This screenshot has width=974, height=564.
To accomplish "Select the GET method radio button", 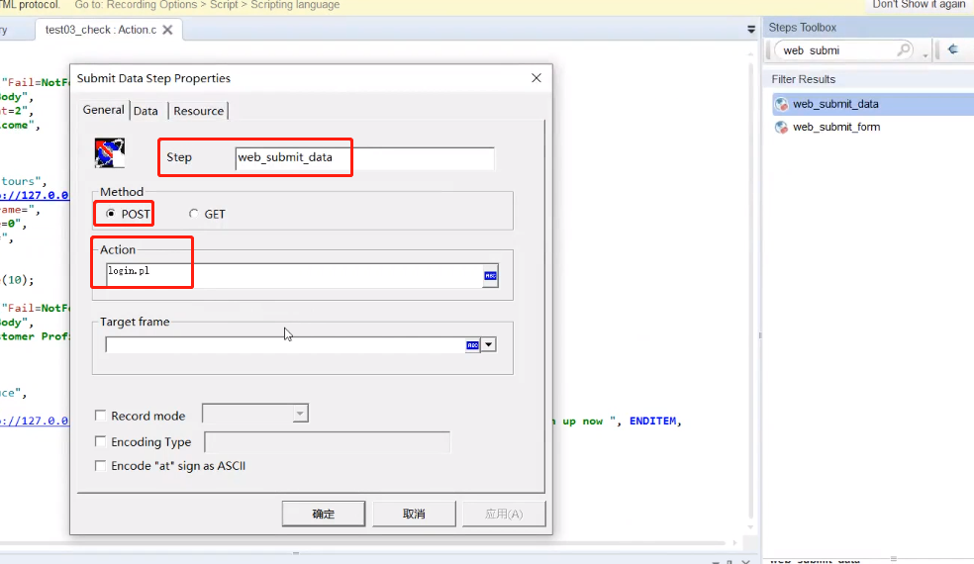I will 194,214.
